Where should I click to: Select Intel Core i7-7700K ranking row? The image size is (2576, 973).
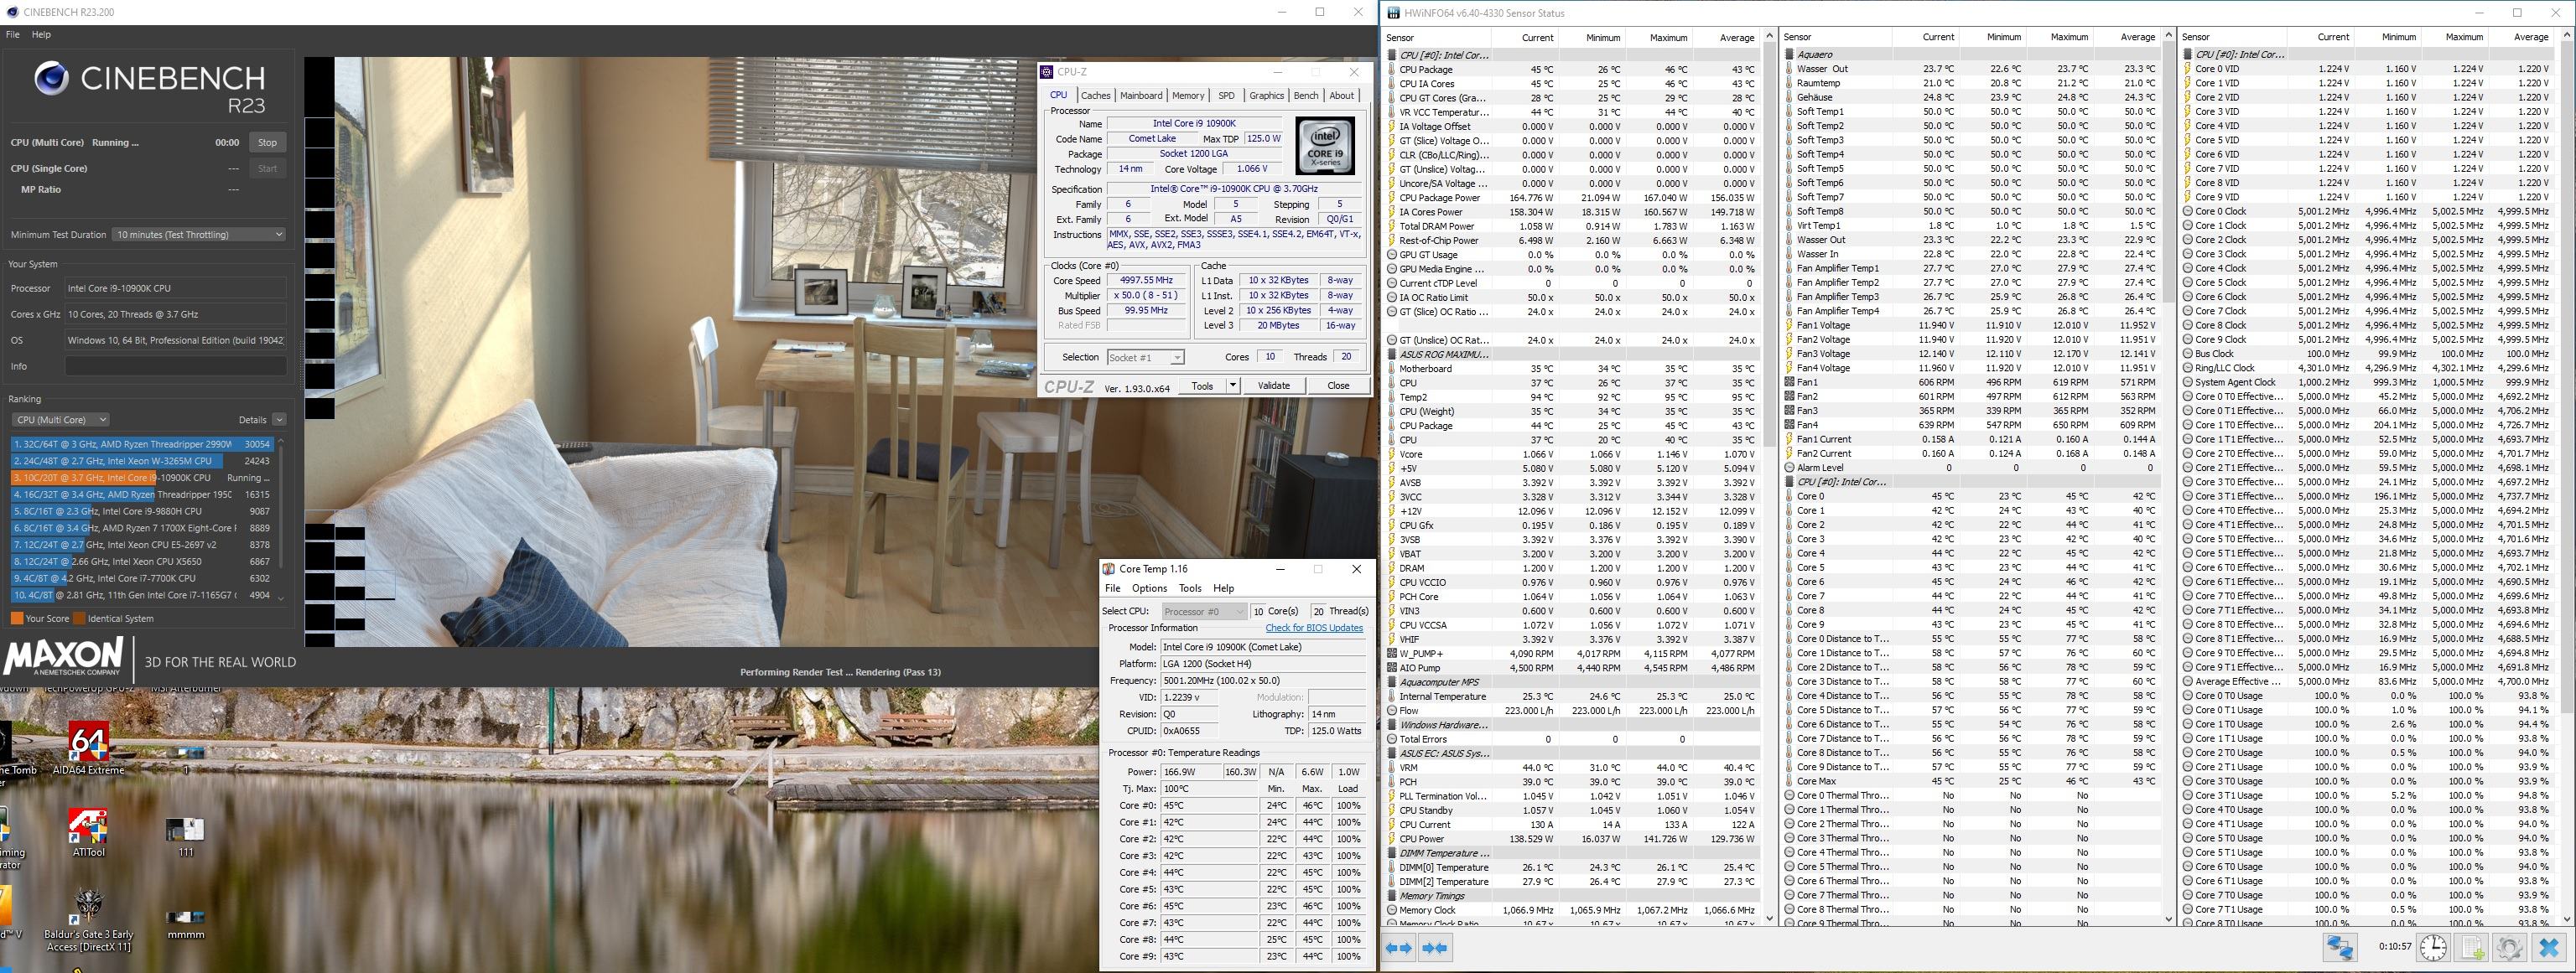(x=142, y=578)
